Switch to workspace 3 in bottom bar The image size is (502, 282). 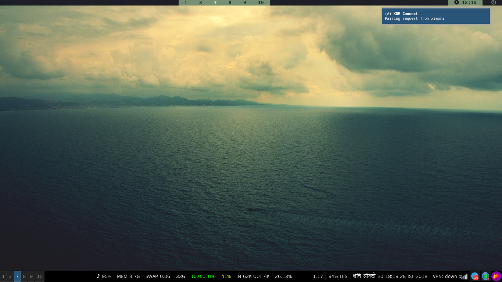pos(10,276)
